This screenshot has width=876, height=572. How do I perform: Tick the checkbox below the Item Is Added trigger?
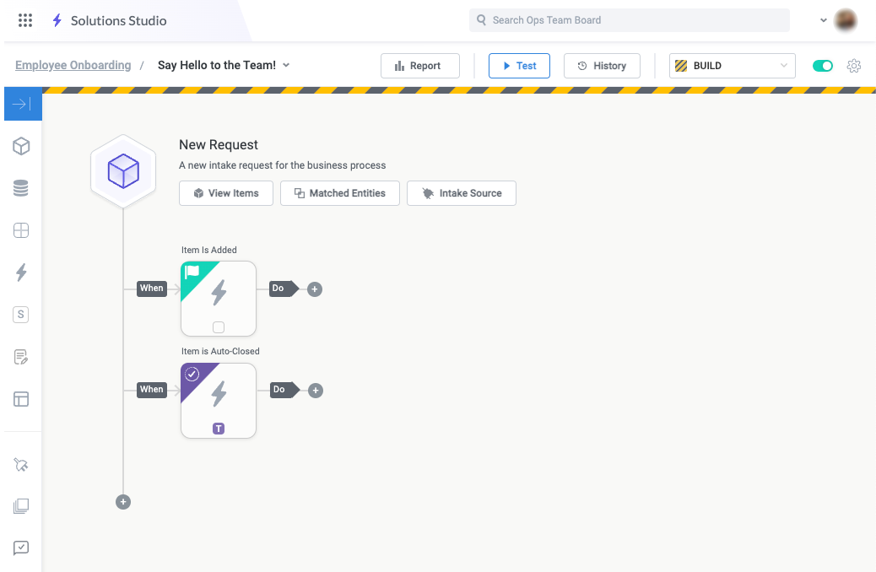pos(218,326)
